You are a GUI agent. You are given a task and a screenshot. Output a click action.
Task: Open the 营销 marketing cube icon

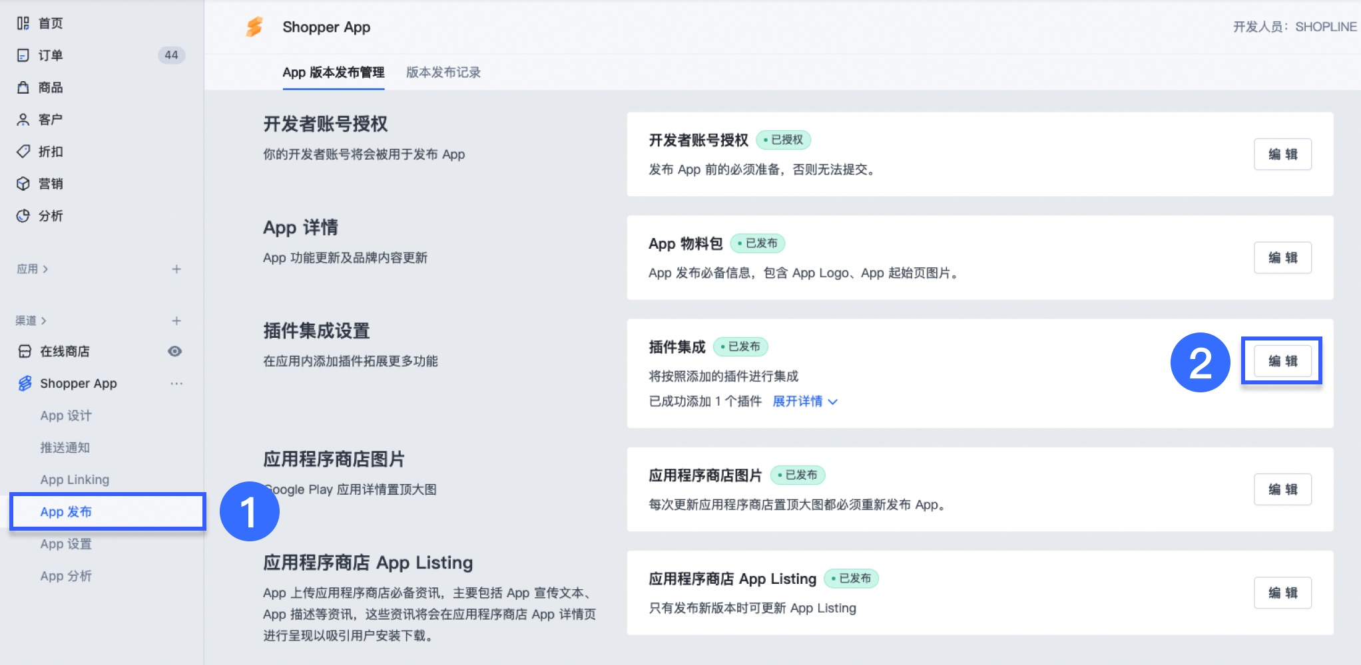[23, 184]
